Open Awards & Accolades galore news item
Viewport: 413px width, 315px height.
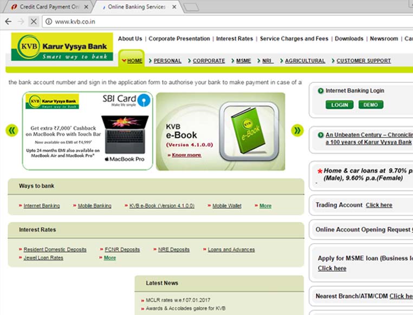pyautogui.click(x=186, y=309)
